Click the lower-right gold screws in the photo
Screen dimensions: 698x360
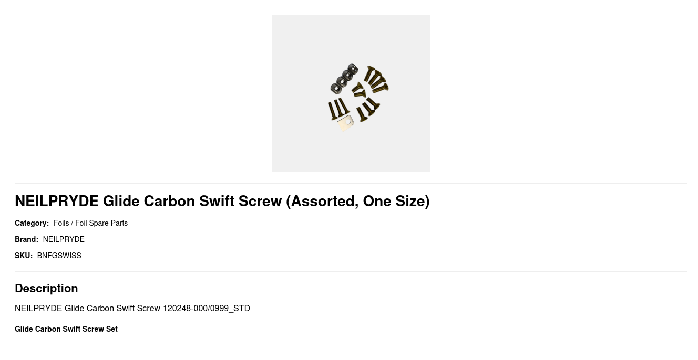pos(368,109)
